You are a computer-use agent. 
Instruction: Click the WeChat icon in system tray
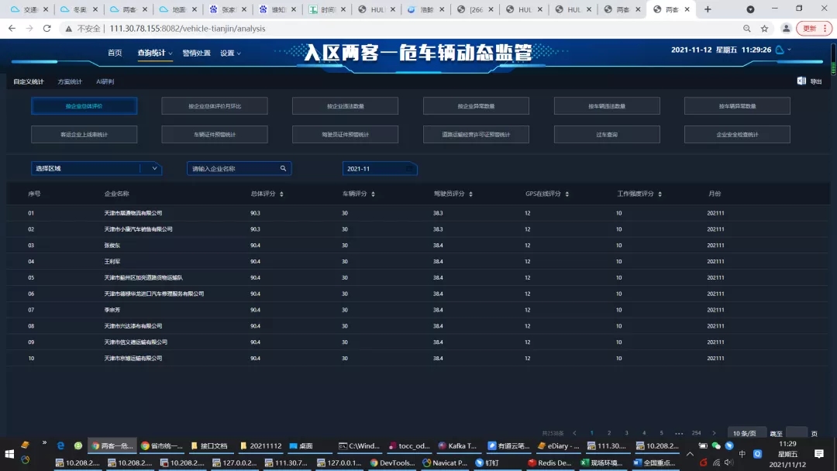(x=716, y=446)
